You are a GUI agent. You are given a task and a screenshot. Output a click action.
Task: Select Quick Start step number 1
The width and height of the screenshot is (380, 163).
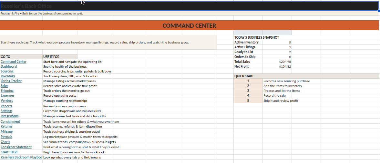pyautogui.click(x=248, y=81)
